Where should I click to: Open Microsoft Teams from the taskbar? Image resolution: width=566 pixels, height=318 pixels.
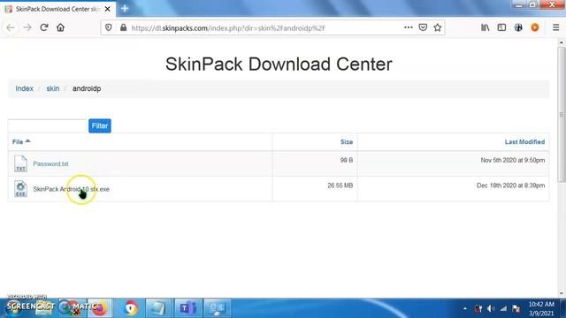click(x=187, y=308)
